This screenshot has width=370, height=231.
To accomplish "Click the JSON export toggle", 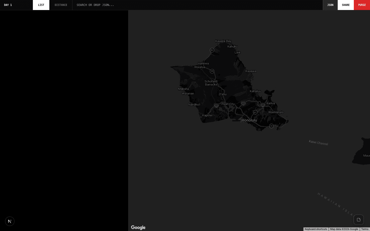I will [x=330, y=5].
